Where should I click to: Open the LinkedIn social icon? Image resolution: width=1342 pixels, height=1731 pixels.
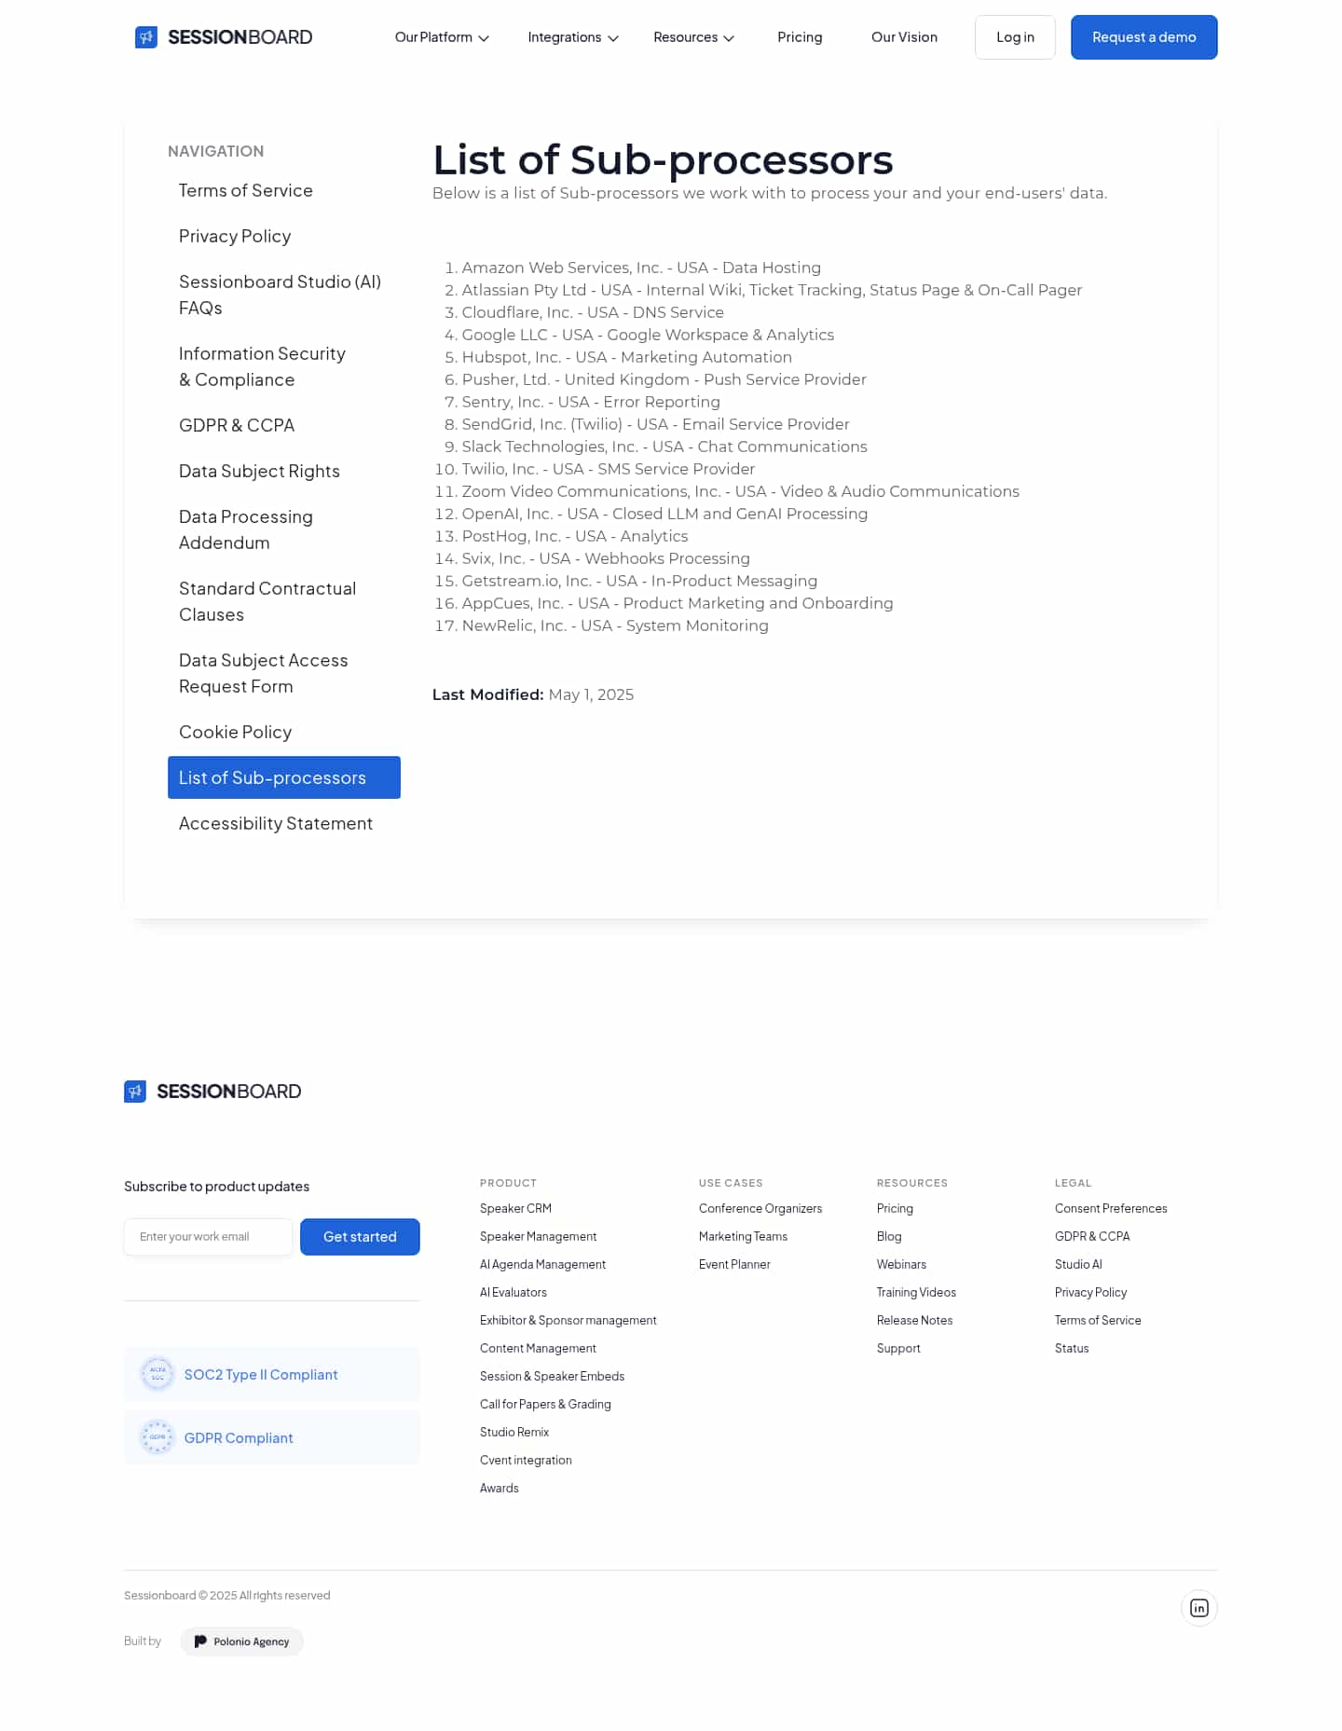coord(1198,1608)
